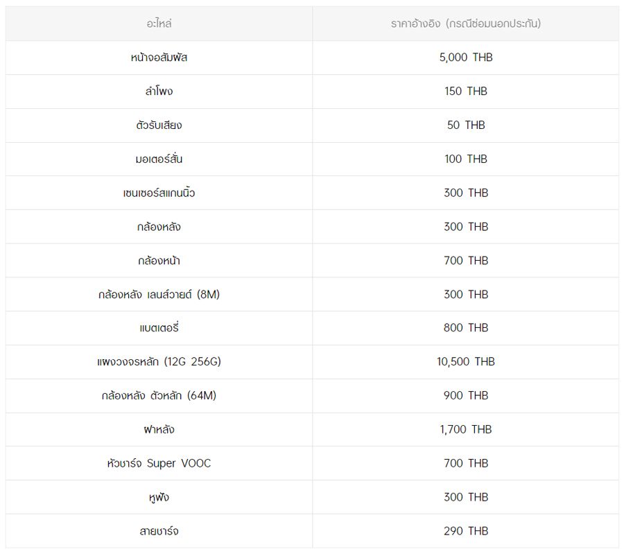Click the 150 THB price
This screenshot has width=624, height=554.
465,92
